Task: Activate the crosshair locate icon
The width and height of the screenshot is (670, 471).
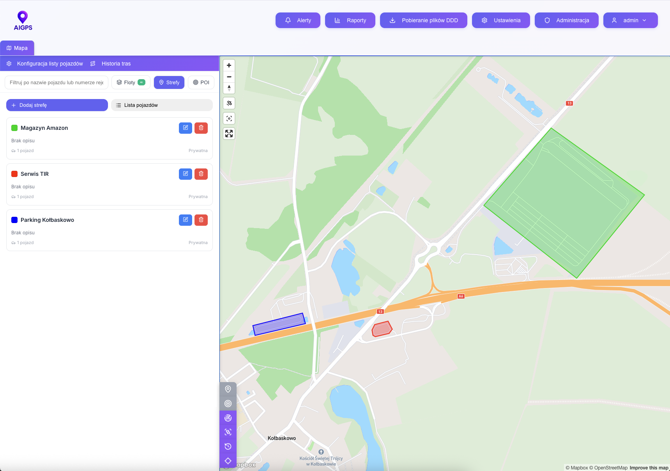Action: click(x=228, y=460)
